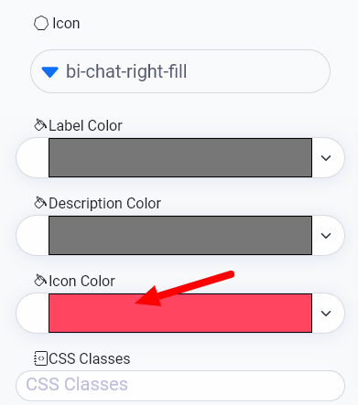The height and width of the screenshot is (405, 358).
Task: Expand the Description Color chevron dropdown
Action: click(326, 236)
